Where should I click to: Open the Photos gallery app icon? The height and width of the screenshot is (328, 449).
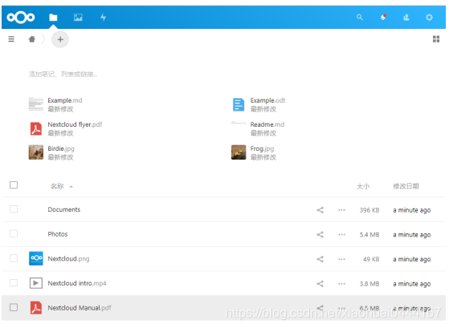point(78,18)
